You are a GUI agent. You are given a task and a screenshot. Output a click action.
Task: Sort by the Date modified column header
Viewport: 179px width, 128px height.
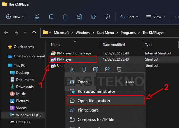tap(114, 45)
